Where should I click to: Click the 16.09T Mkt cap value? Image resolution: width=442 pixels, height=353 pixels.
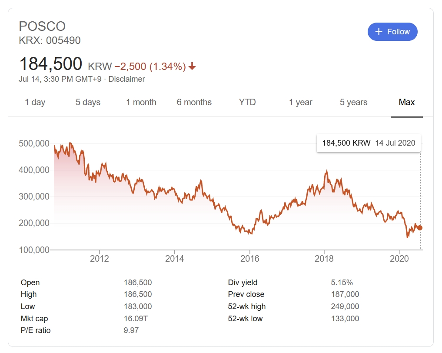(x=136, y=319)
